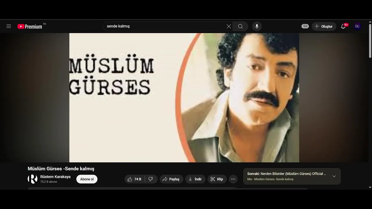The height and width of the screenshot is (209, 372).
Task: Click the video title 'Müslüm Gürses -Sende kalmış'
Action: tap(61, 169)
